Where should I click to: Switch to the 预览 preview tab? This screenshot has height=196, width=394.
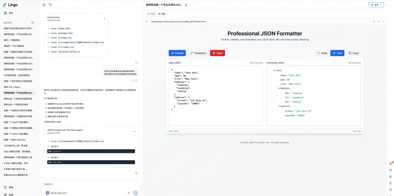coord(162,14)
